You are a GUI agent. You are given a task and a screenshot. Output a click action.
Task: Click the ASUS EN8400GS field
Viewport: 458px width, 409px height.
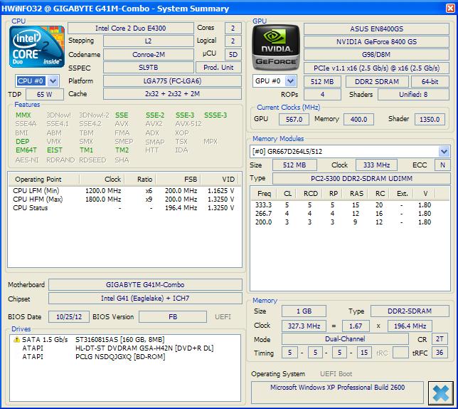pyautogui.click(x=376, y=29)
